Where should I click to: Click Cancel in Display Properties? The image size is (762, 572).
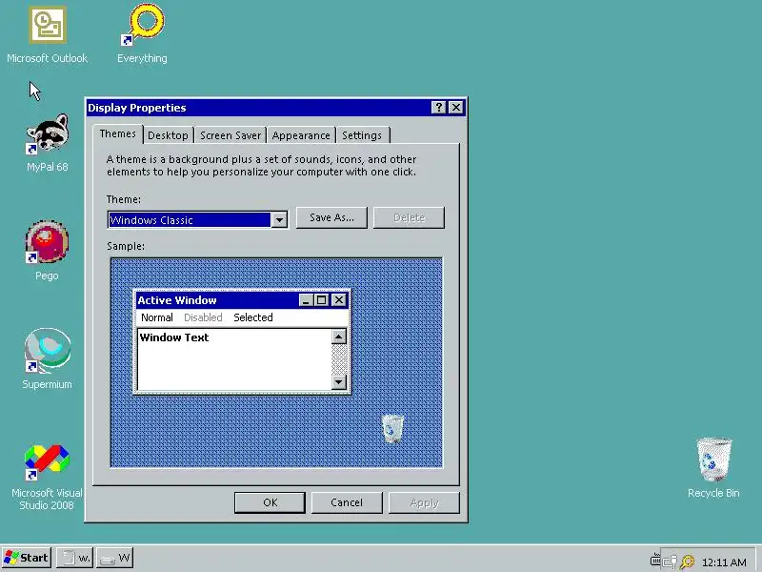point(347,502)
